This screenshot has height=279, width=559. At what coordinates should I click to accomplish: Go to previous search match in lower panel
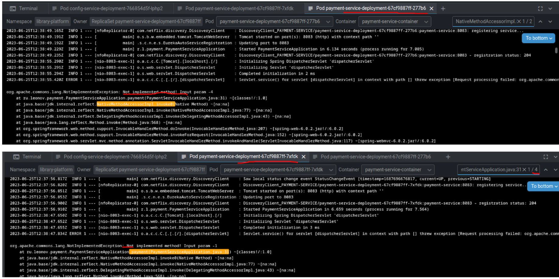pyautogui.click(x=546, y=170)
